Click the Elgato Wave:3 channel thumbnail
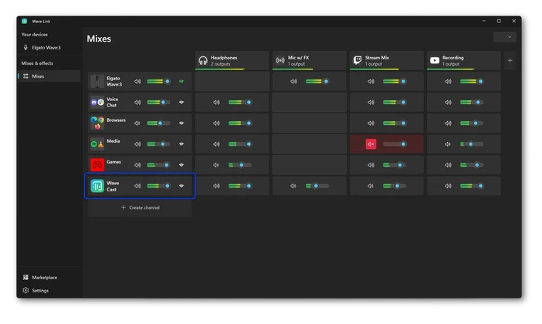This screenshot has width=542, height=324. point(97,81)
